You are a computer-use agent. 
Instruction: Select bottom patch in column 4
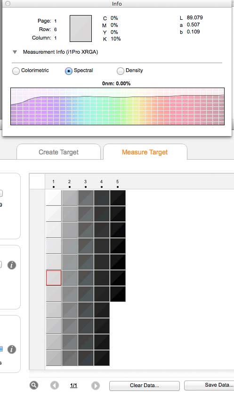pyautogui.click(x=102, y=358)
